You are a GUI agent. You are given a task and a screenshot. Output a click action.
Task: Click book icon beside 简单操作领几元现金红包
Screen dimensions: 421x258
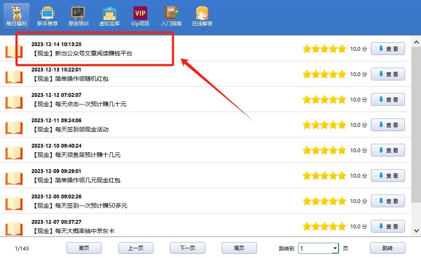click(x=14, y=178)
